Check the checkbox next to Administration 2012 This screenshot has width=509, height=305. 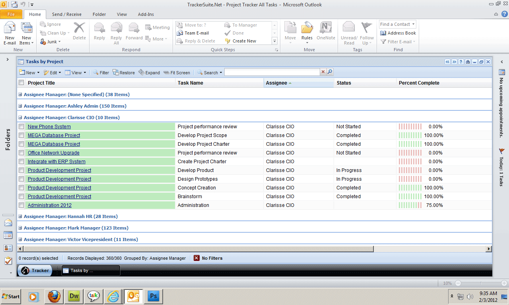tap(22, 205)
